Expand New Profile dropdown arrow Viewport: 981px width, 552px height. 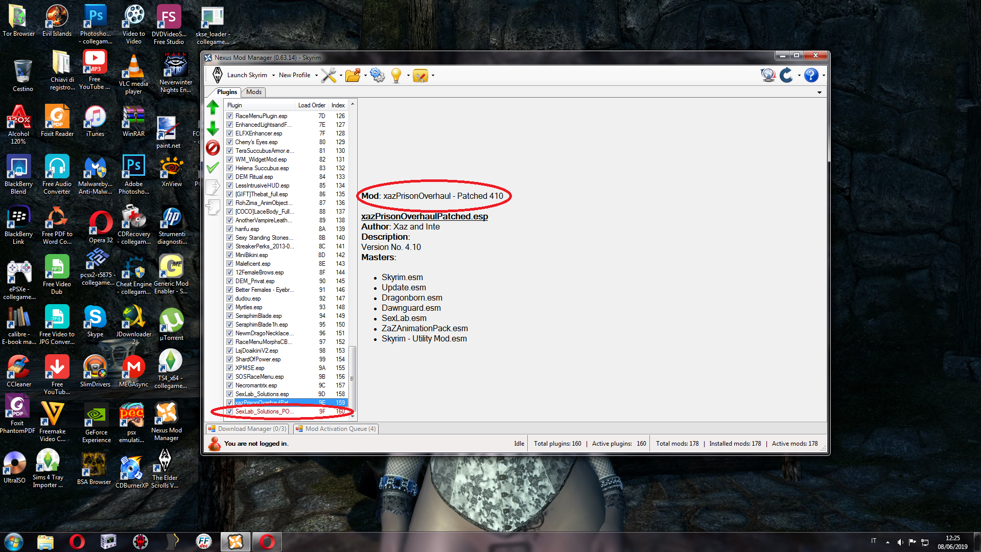pyautogui.click(x=316, y=75)
